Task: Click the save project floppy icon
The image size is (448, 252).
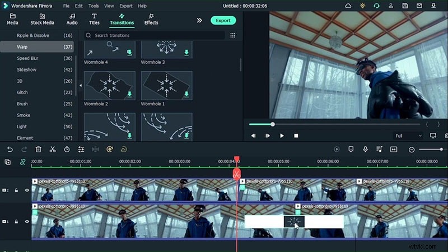Action: 405,6
